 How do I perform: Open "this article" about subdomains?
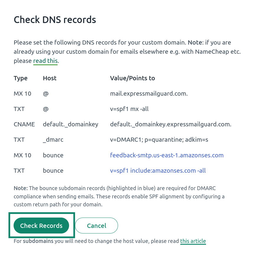pyautogui.click(x=193, y=241)
